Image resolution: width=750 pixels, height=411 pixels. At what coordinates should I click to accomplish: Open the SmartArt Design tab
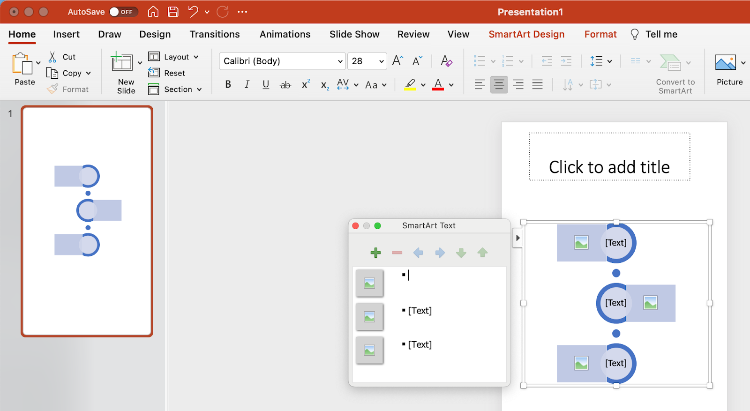tap(526, 34)
